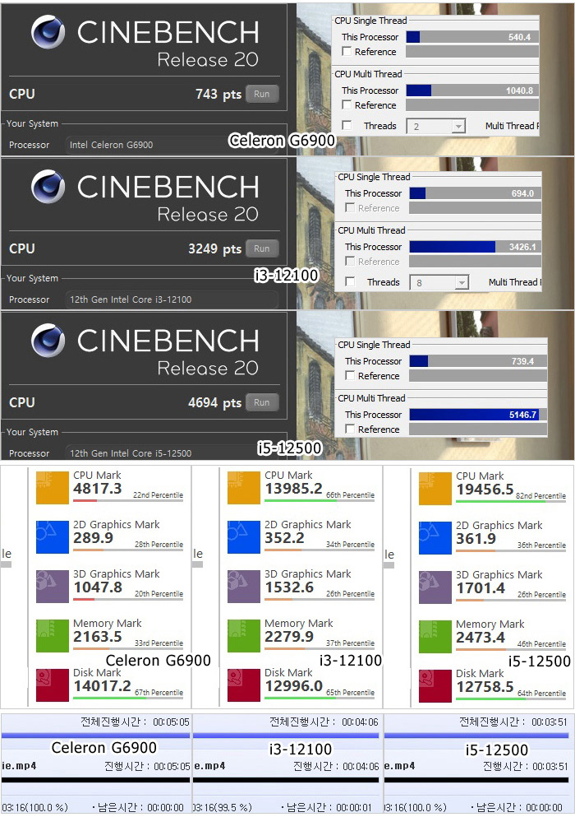Screen dimensions: 575x817
Task: Click orange CPU Mark icon beside 19456.5
Action: coord(435,489)
